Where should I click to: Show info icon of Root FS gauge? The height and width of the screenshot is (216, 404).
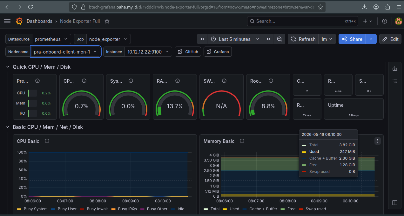tap(271, 81)
